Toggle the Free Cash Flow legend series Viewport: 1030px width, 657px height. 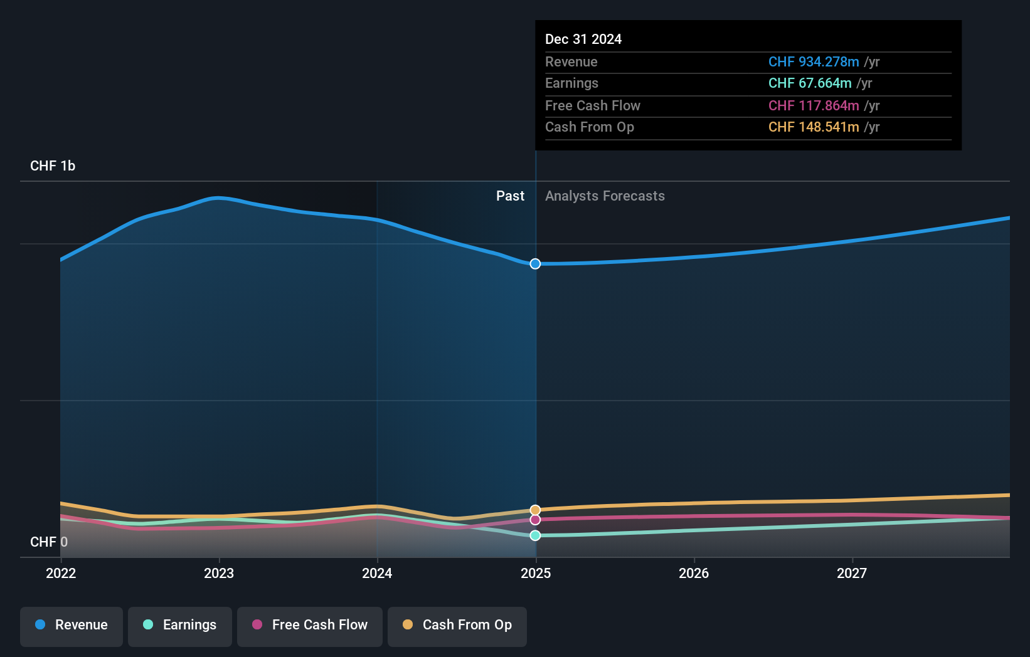[x=310, y=626]
